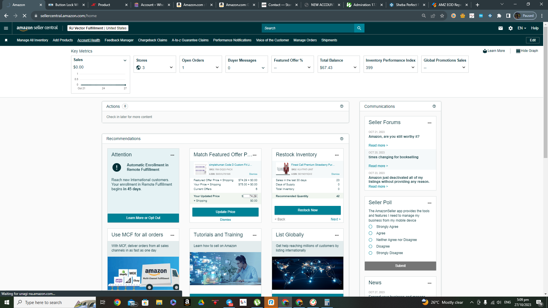Click the Seller Central search field
Screen dimensions: 548x308
(308, 28)
